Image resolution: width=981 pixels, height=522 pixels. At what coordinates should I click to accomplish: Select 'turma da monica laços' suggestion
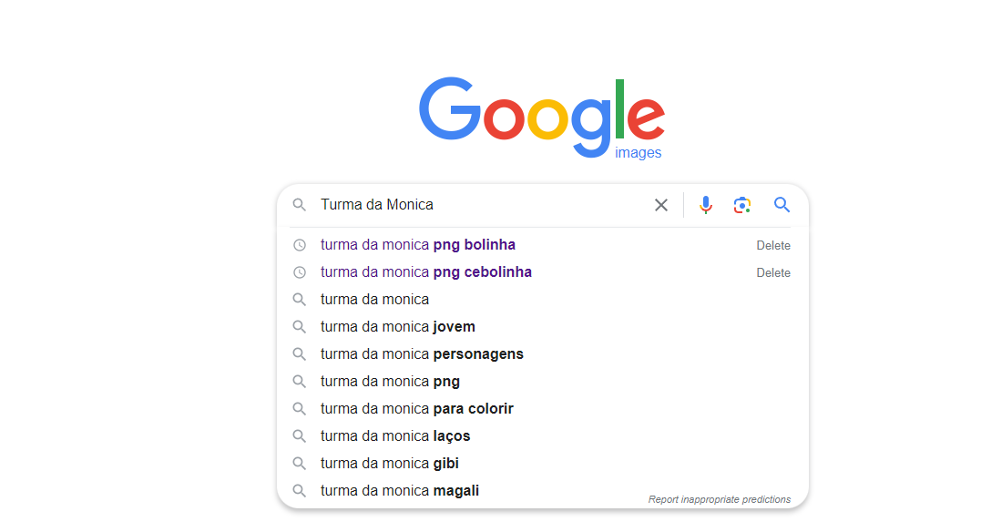[395, 436]
